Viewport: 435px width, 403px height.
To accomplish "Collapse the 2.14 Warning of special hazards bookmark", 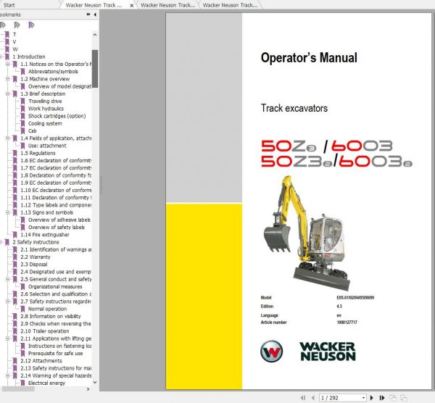I will pos(8,375).
